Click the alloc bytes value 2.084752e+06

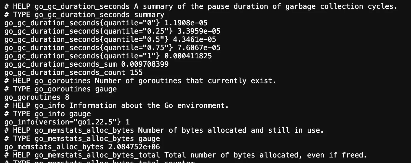[x=134, y=147]
